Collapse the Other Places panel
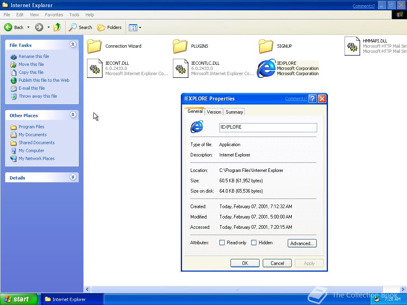This screenshot has height=305, width=407. pos(73,115)
